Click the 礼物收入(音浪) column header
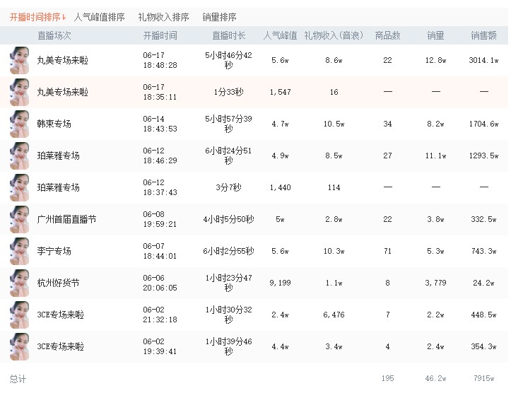The image size is (511, 393). pyautogui.click(x=334, y=35)
